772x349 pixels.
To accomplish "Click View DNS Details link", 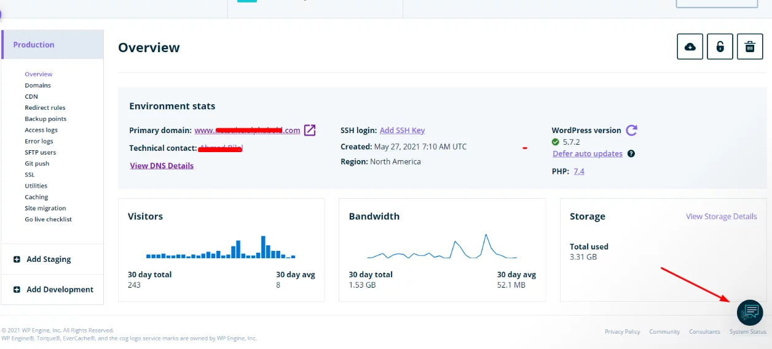I will pos(162,166).
